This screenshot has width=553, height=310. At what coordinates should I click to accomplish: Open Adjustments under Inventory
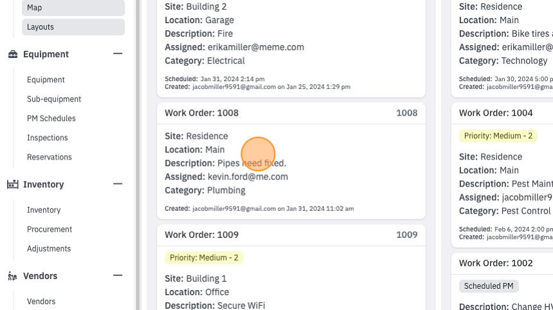pyautogui.click(x=49, y=249)
